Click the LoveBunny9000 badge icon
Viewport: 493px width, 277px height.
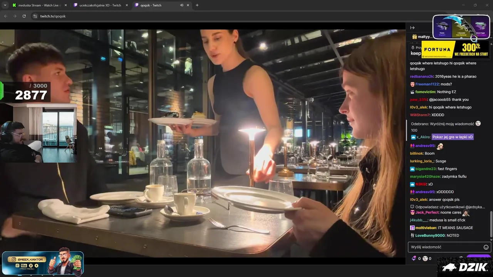pyautogui.click(x=412, y=235)
